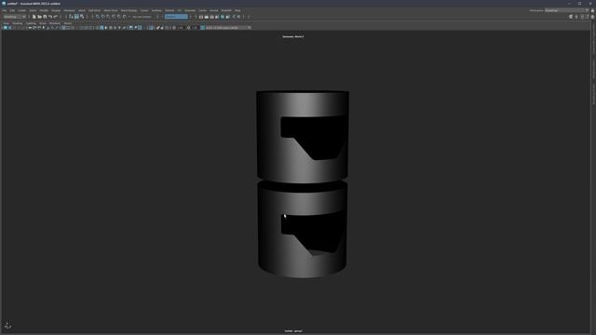The height and width of the screenshot is (335, 596).
Task: Open the panel Renderer menu
Action: point(55,23)
